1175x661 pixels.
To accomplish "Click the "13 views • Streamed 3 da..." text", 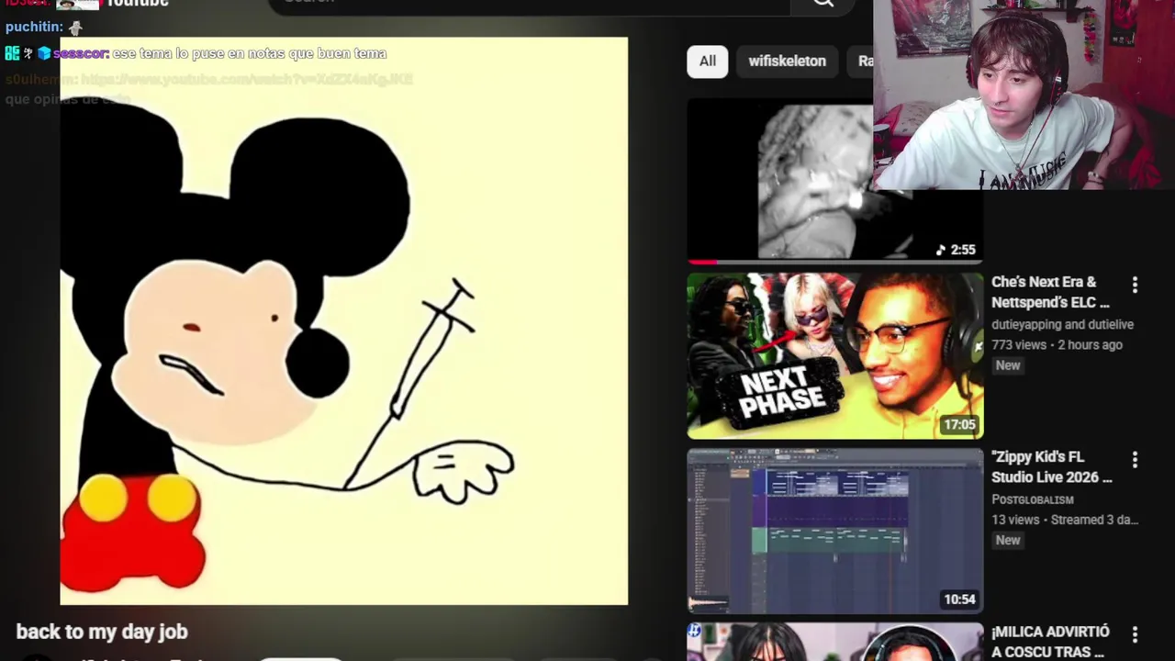I will coord(1065,520).
